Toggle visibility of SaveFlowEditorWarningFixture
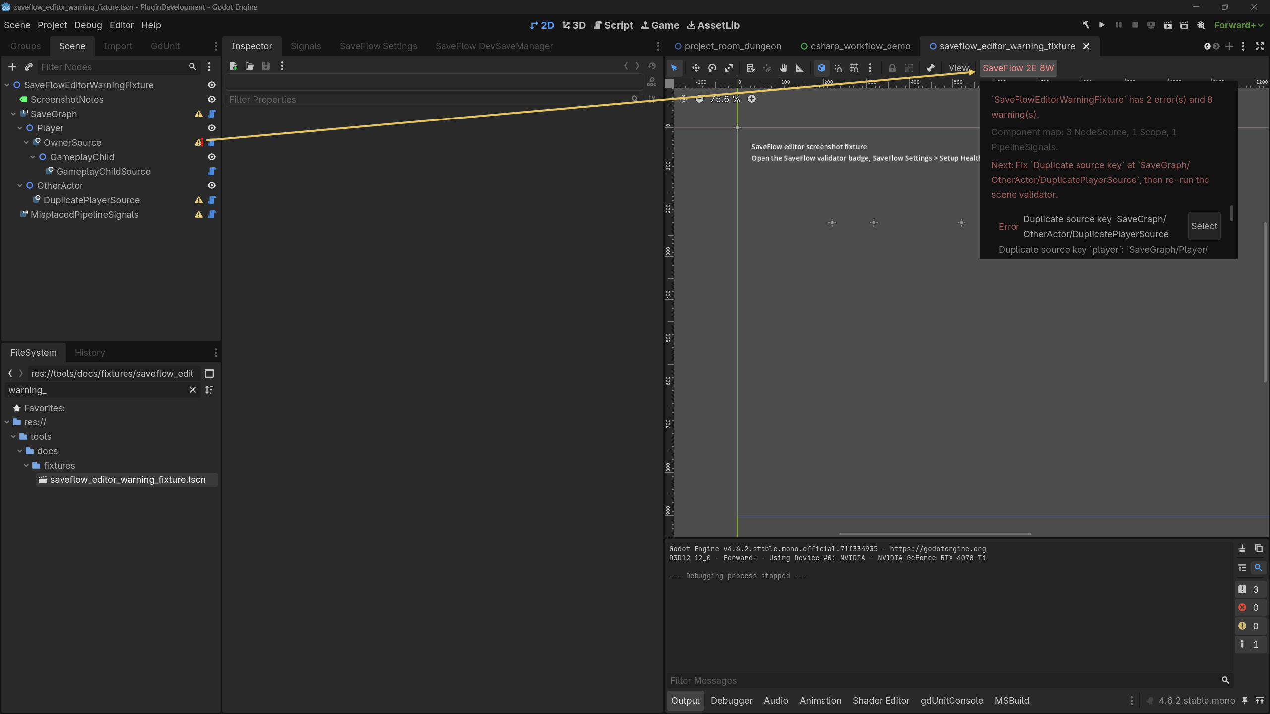The height and width of the screenshot is (714, 1270). [212, 85]
